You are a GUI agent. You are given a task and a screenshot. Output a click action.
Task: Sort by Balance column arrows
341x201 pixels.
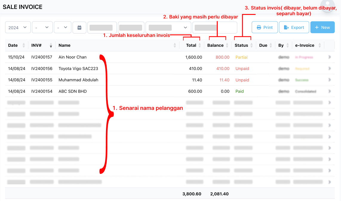point(227,45)
